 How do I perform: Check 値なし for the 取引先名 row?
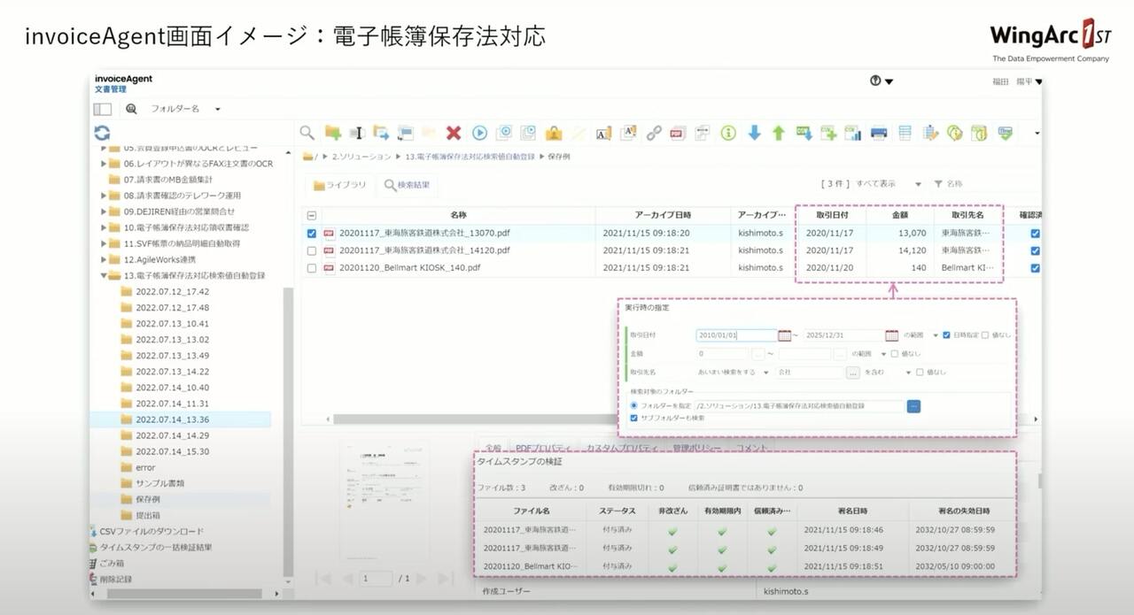(920, 373)
